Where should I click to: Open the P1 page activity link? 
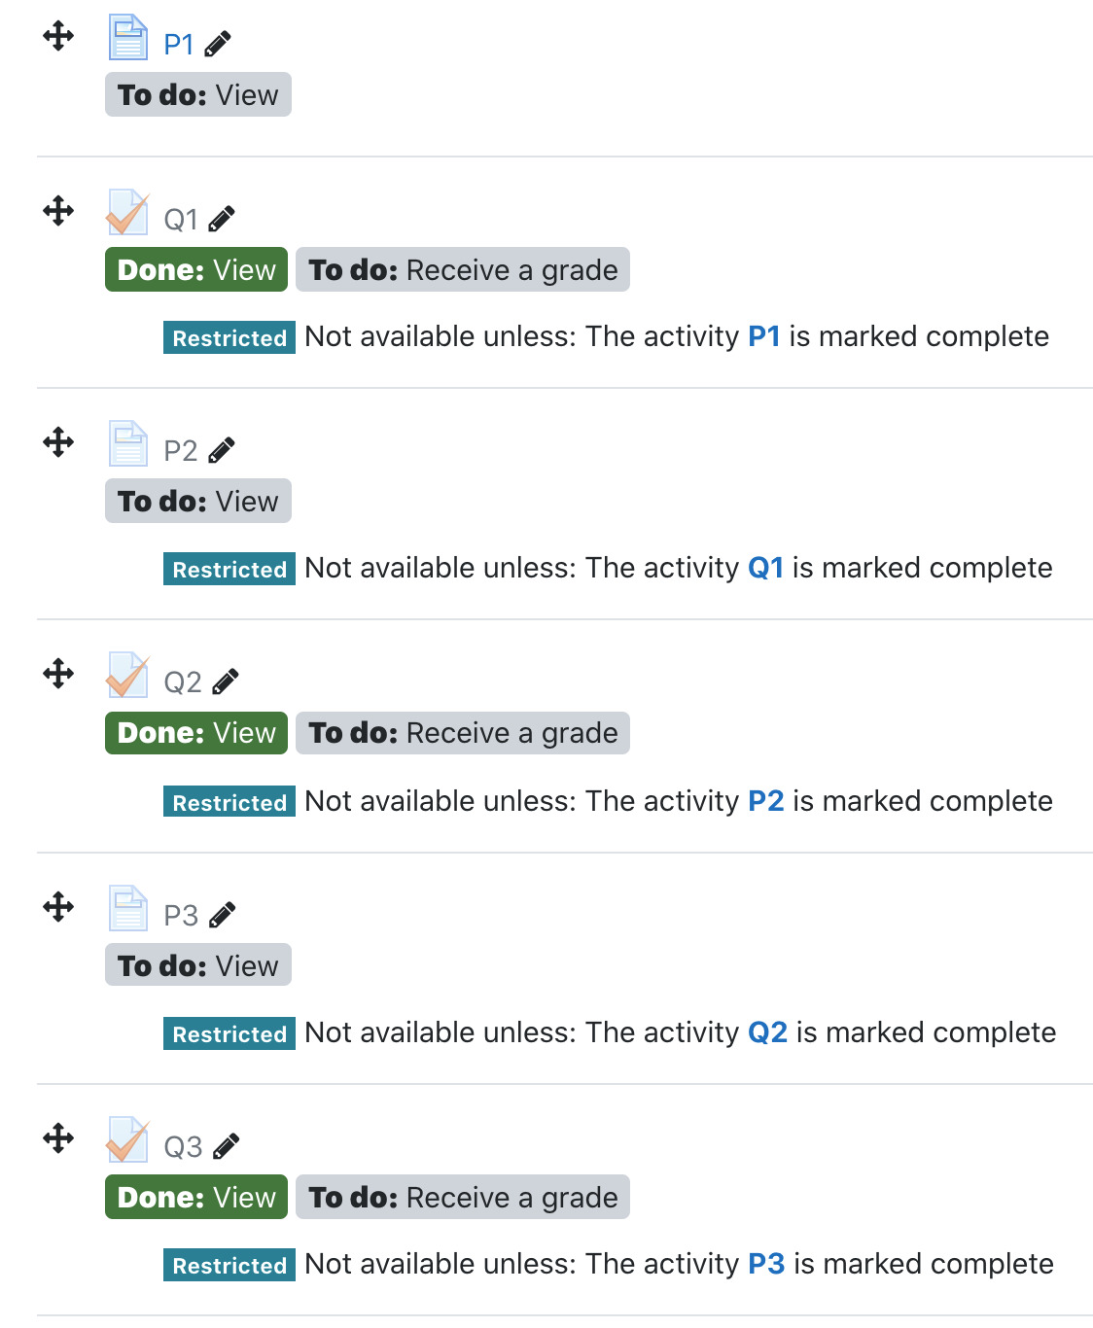179,45
